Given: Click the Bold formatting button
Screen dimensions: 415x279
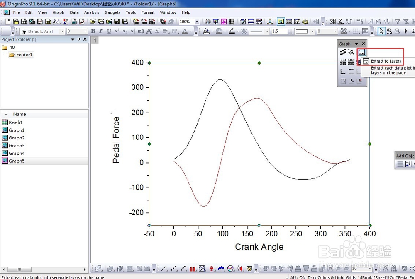Looking at the screenshot, I should tap(93, 31).
